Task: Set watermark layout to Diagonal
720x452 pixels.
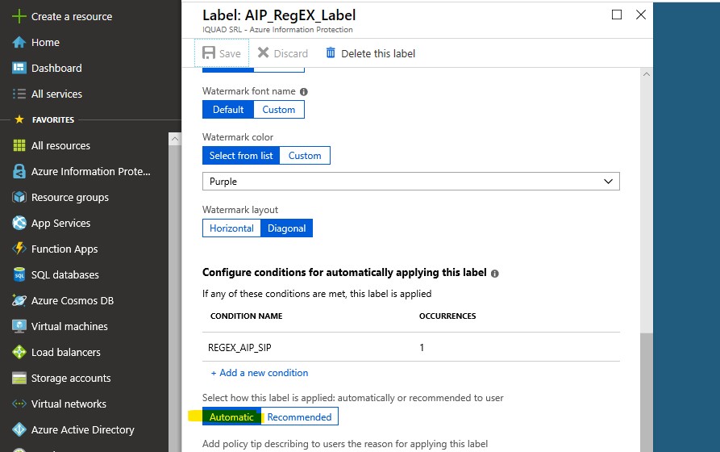Action: tap(286, 228)
